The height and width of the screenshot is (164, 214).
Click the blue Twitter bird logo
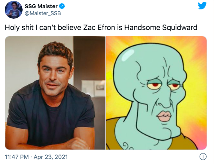tap(202, 5)
